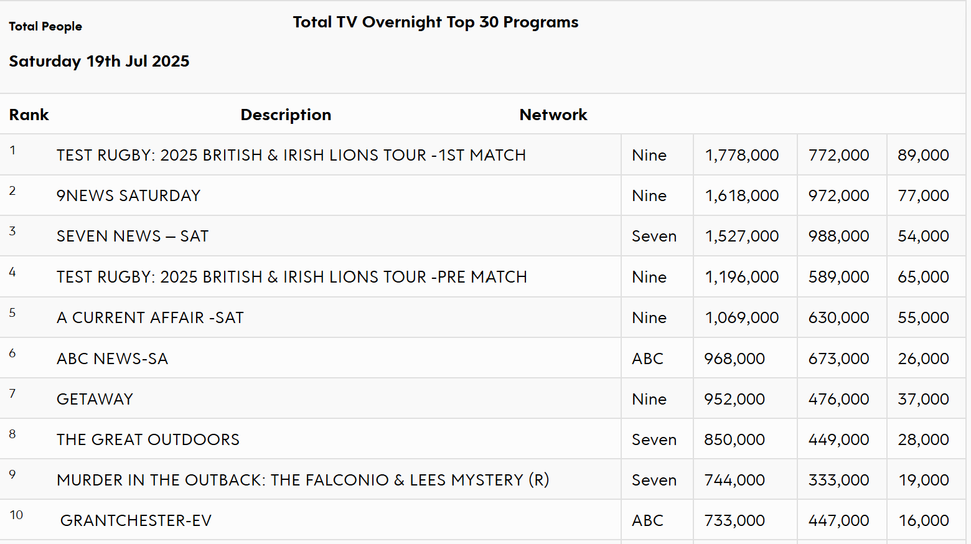Viewport: 971px width, 544px height.
Task: Click the value 28,000
Action: (x=923, y=439)
